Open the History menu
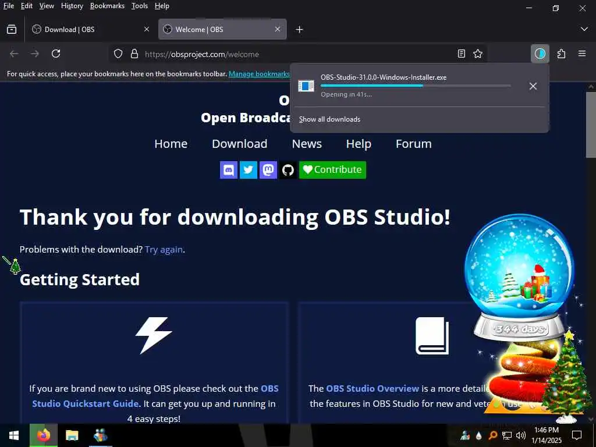The image size is (596, 447). pos(72,6)
